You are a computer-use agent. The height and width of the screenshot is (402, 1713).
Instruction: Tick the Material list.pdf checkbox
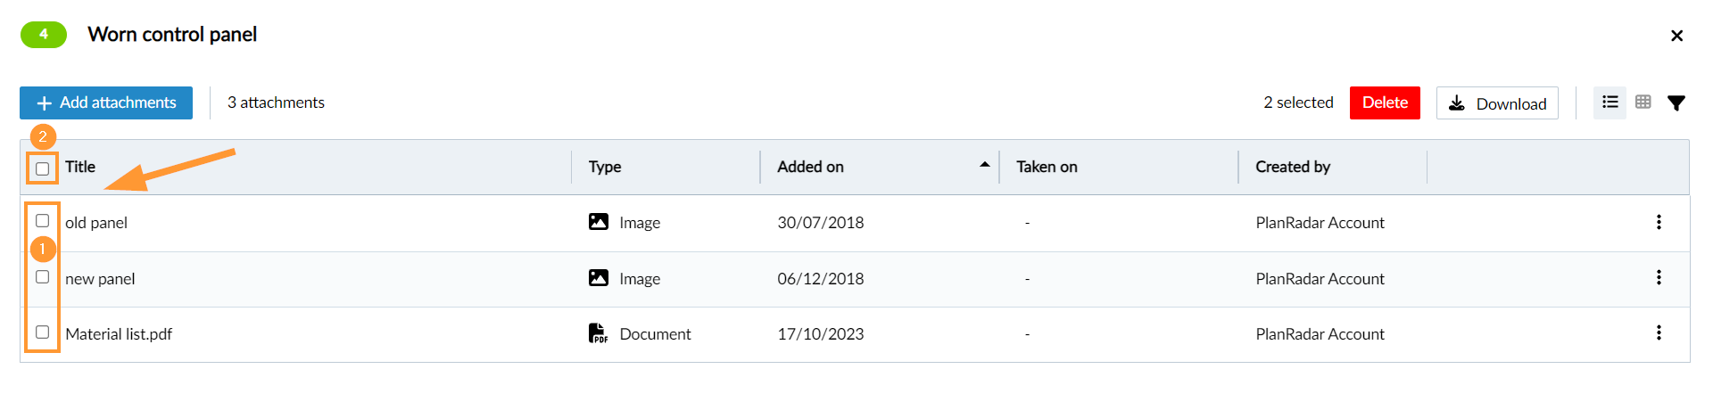click(42, 332)
